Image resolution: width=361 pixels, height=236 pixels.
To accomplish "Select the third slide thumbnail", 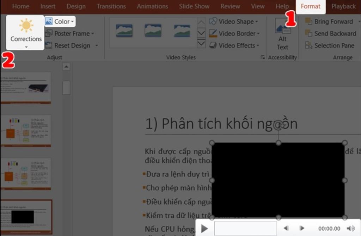I will tap(25, 174).
